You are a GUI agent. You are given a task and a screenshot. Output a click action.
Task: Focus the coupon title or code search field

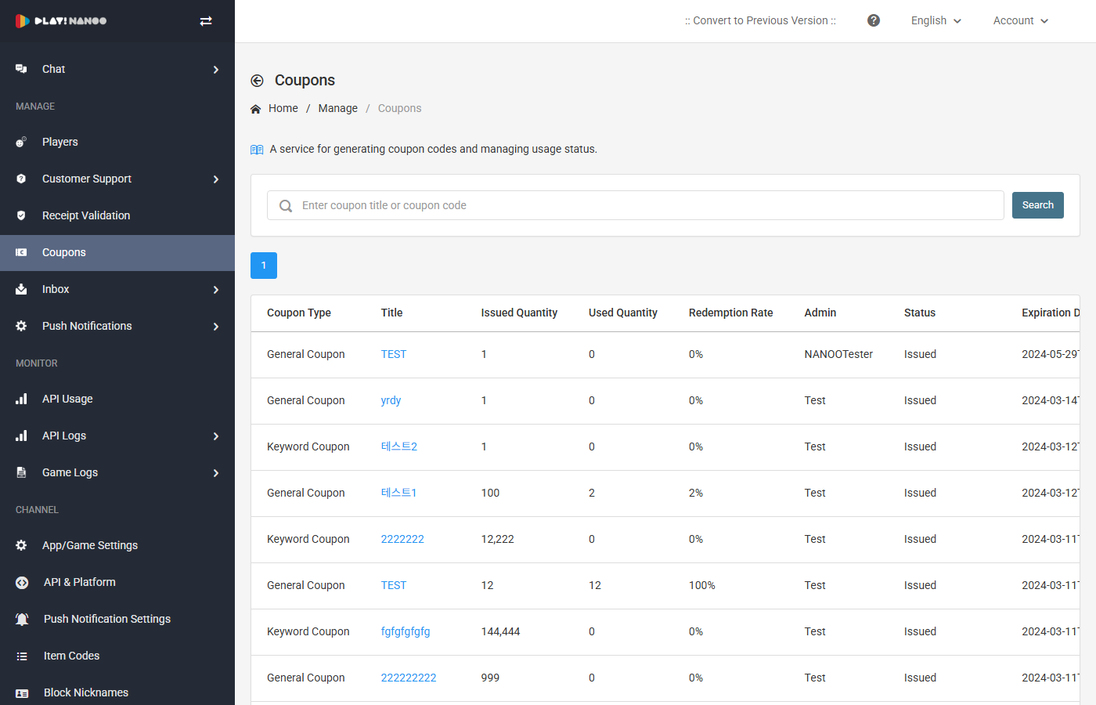tap(636, 205)
